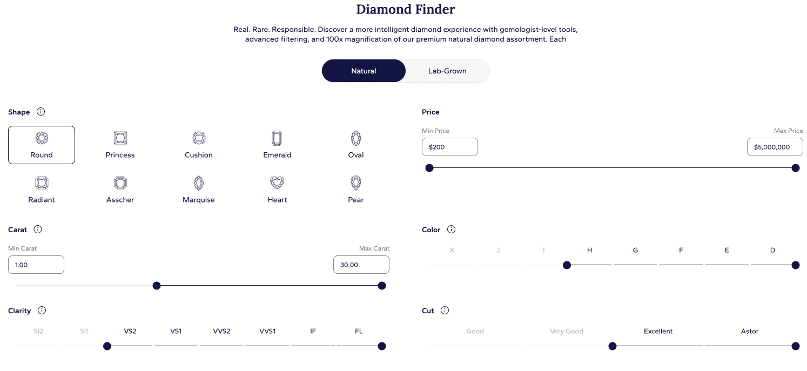This screenshot has width=807, height=371.
Task: Click the Color slider handle near H
Action: (567, 265)
